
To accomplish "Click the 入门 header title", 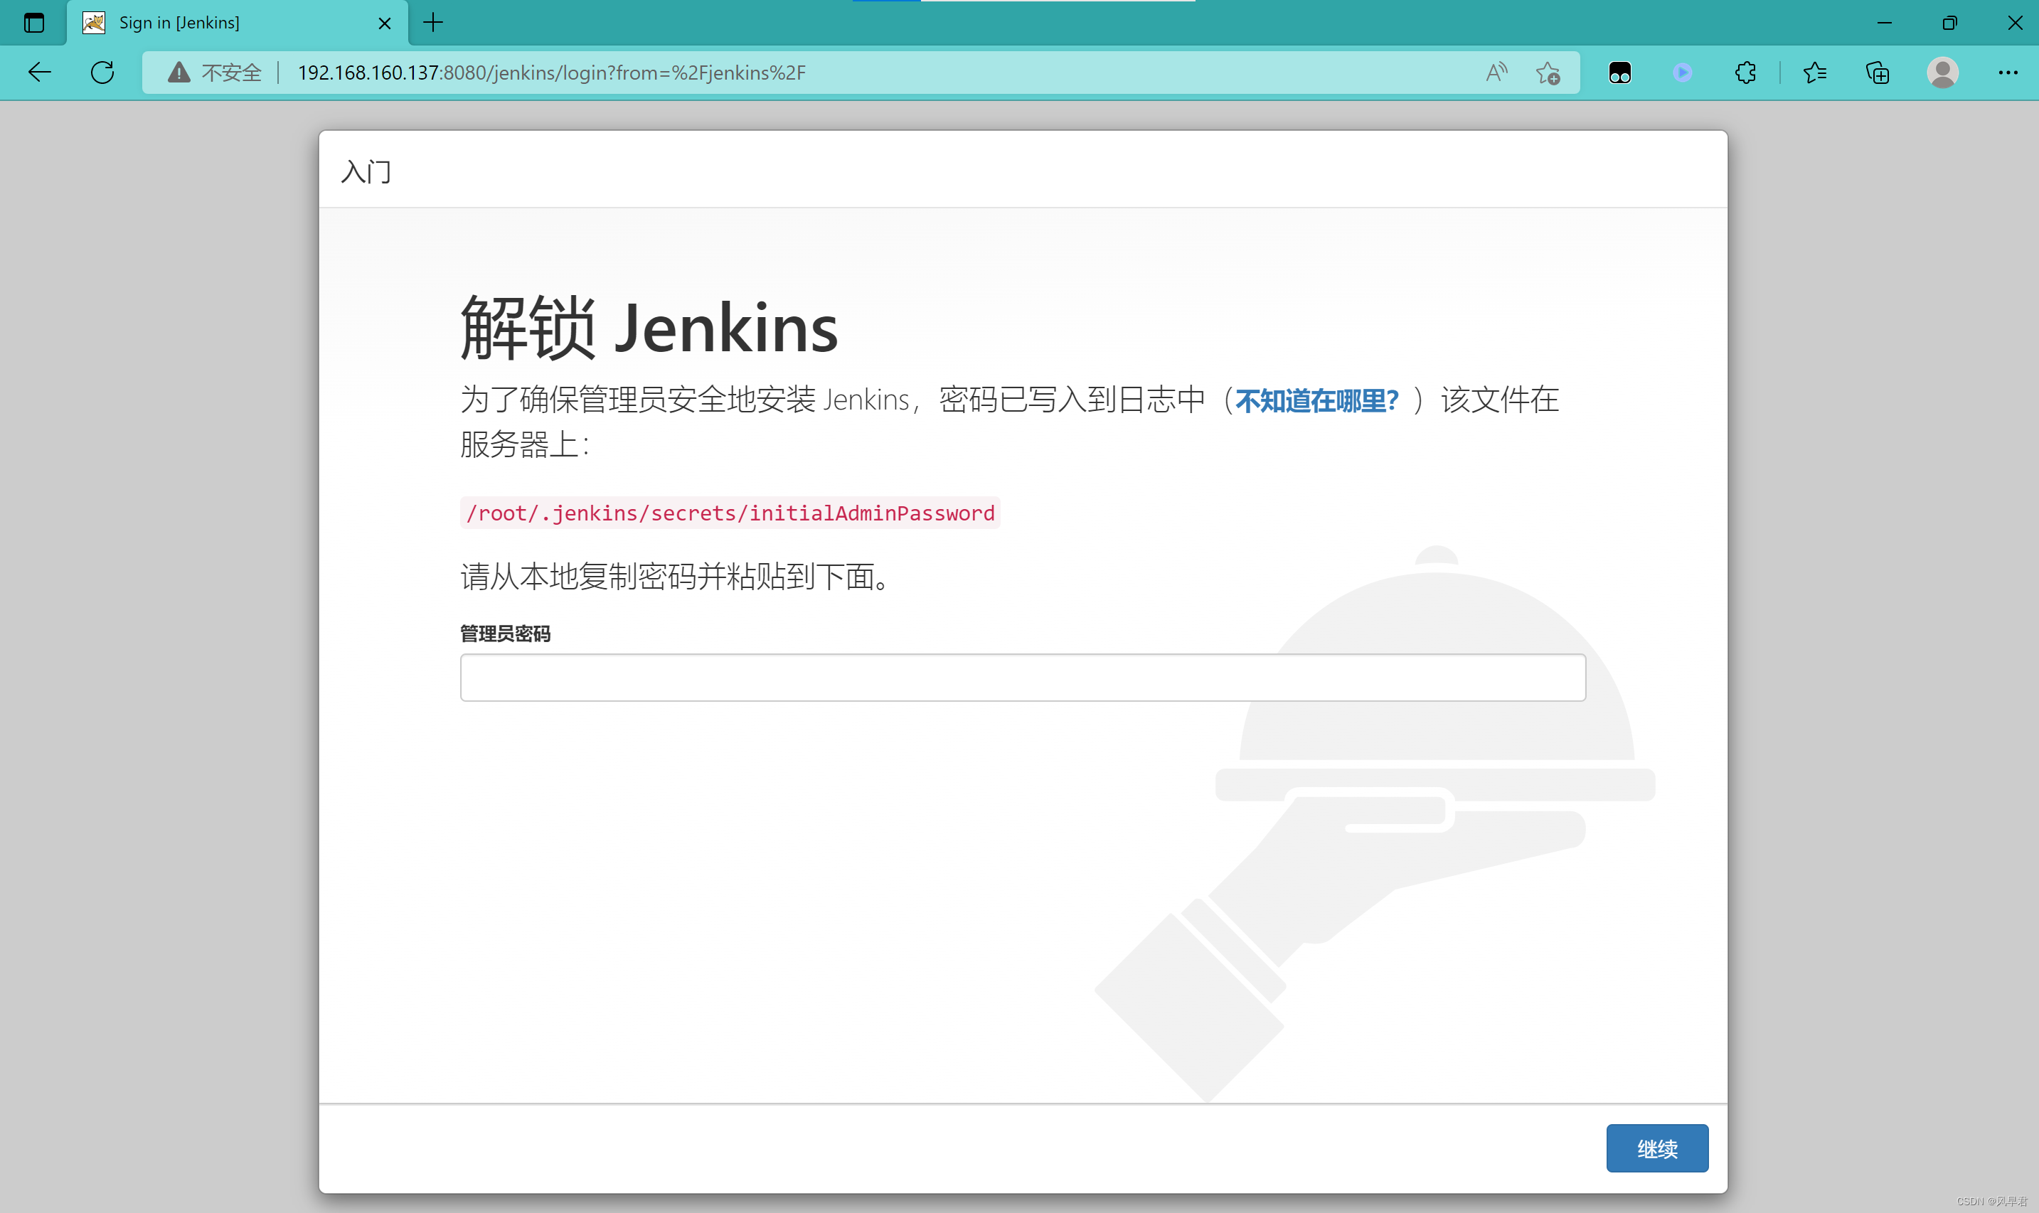I will pos(366,171).
